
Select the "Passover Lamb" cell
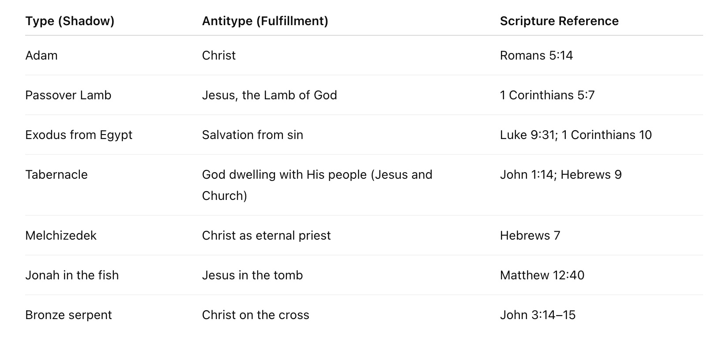click(x=68, y=95)
